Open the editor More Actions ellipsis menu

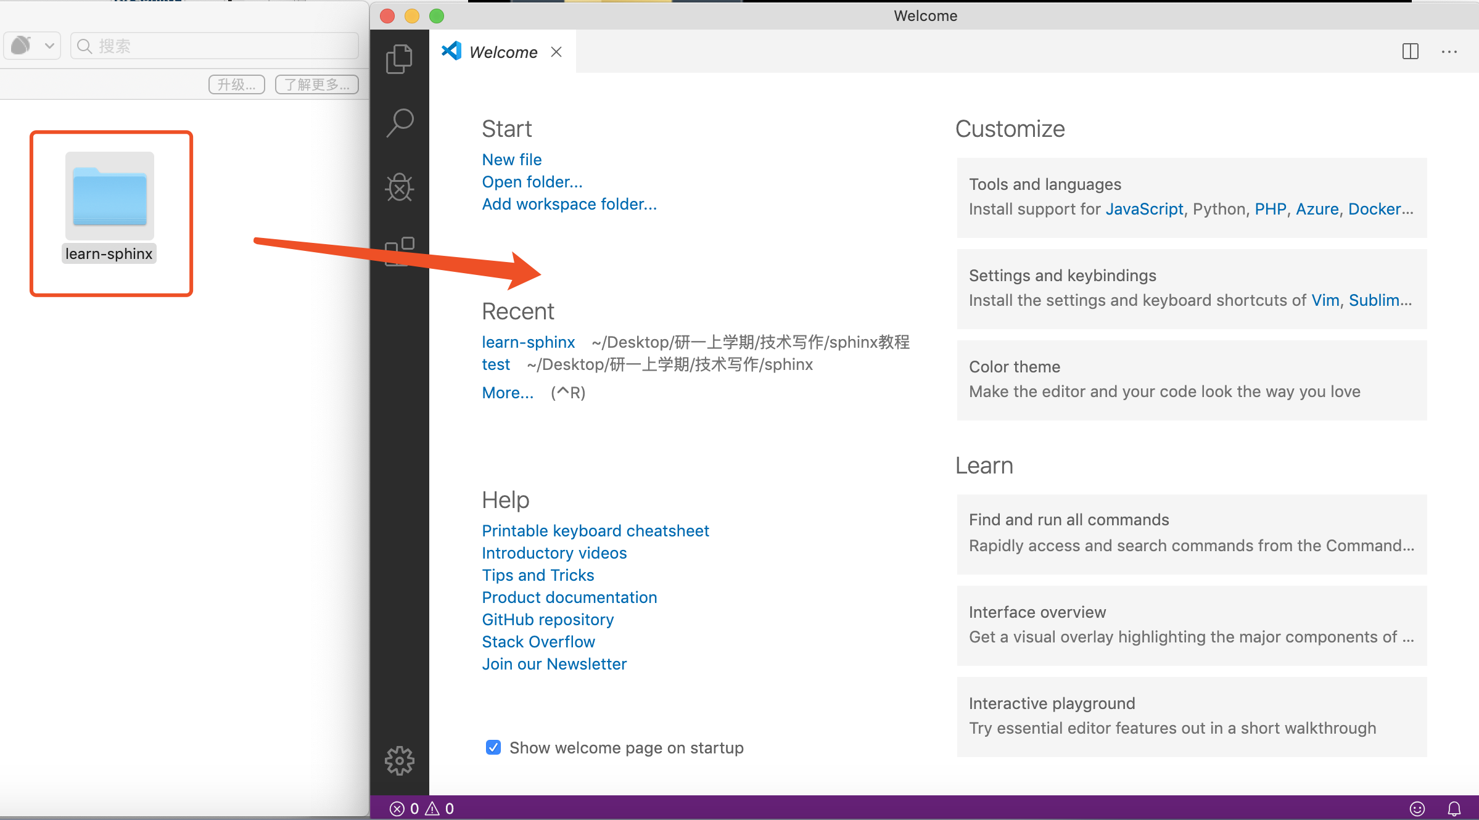tap(1449, 52)
